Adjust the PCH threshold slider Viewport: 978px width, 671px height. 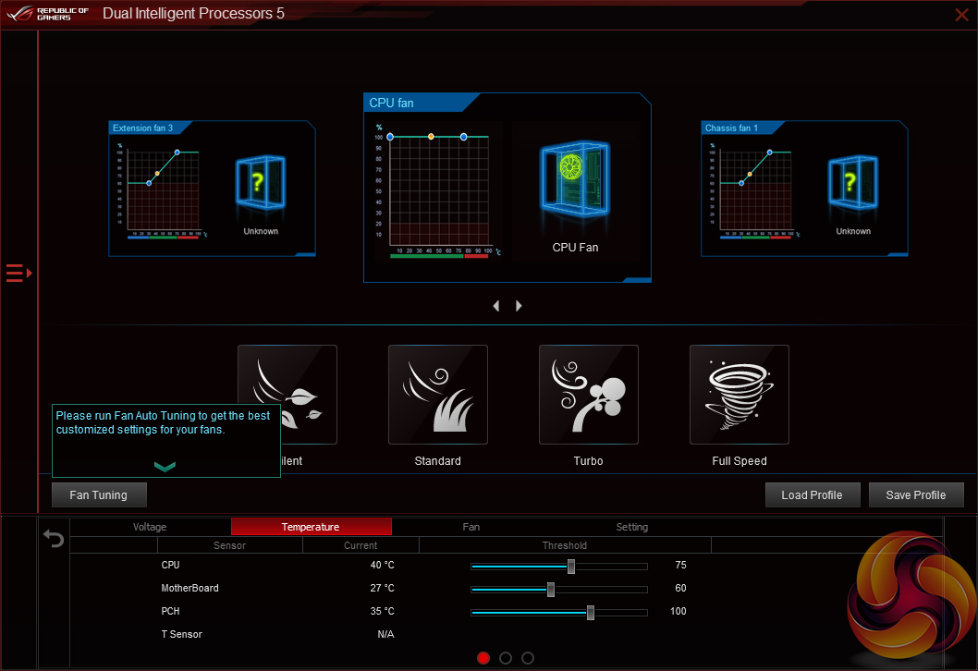pos(590,613)
